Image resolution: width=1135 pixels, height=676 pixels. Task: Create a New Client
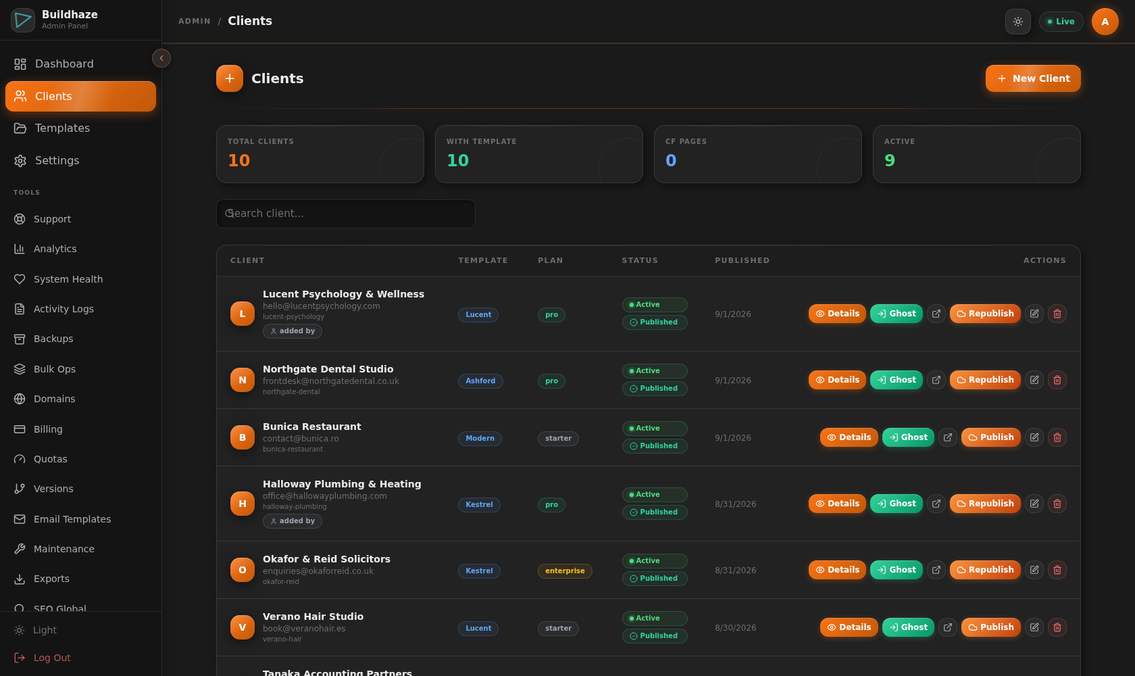click(x=1033, y=78)
